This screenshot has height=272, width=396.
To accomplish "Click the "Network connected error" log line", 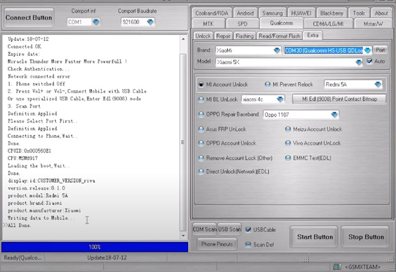I will click(39, 77).
